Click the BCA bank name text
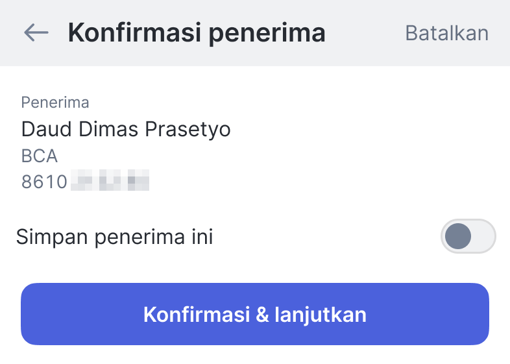This screenshot has height=364, width=510. click(x=40, y=156)
